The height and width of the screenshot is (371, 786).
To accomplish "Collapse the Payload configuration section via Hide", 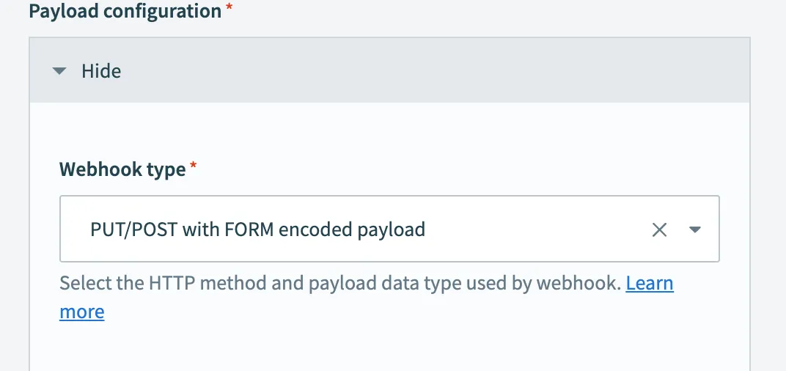I will (100, 71).
